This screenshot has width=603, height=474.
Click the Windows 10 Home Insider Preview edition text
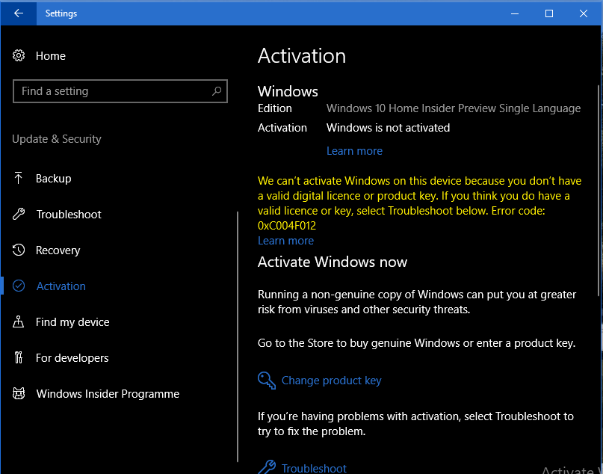(454, 108)
